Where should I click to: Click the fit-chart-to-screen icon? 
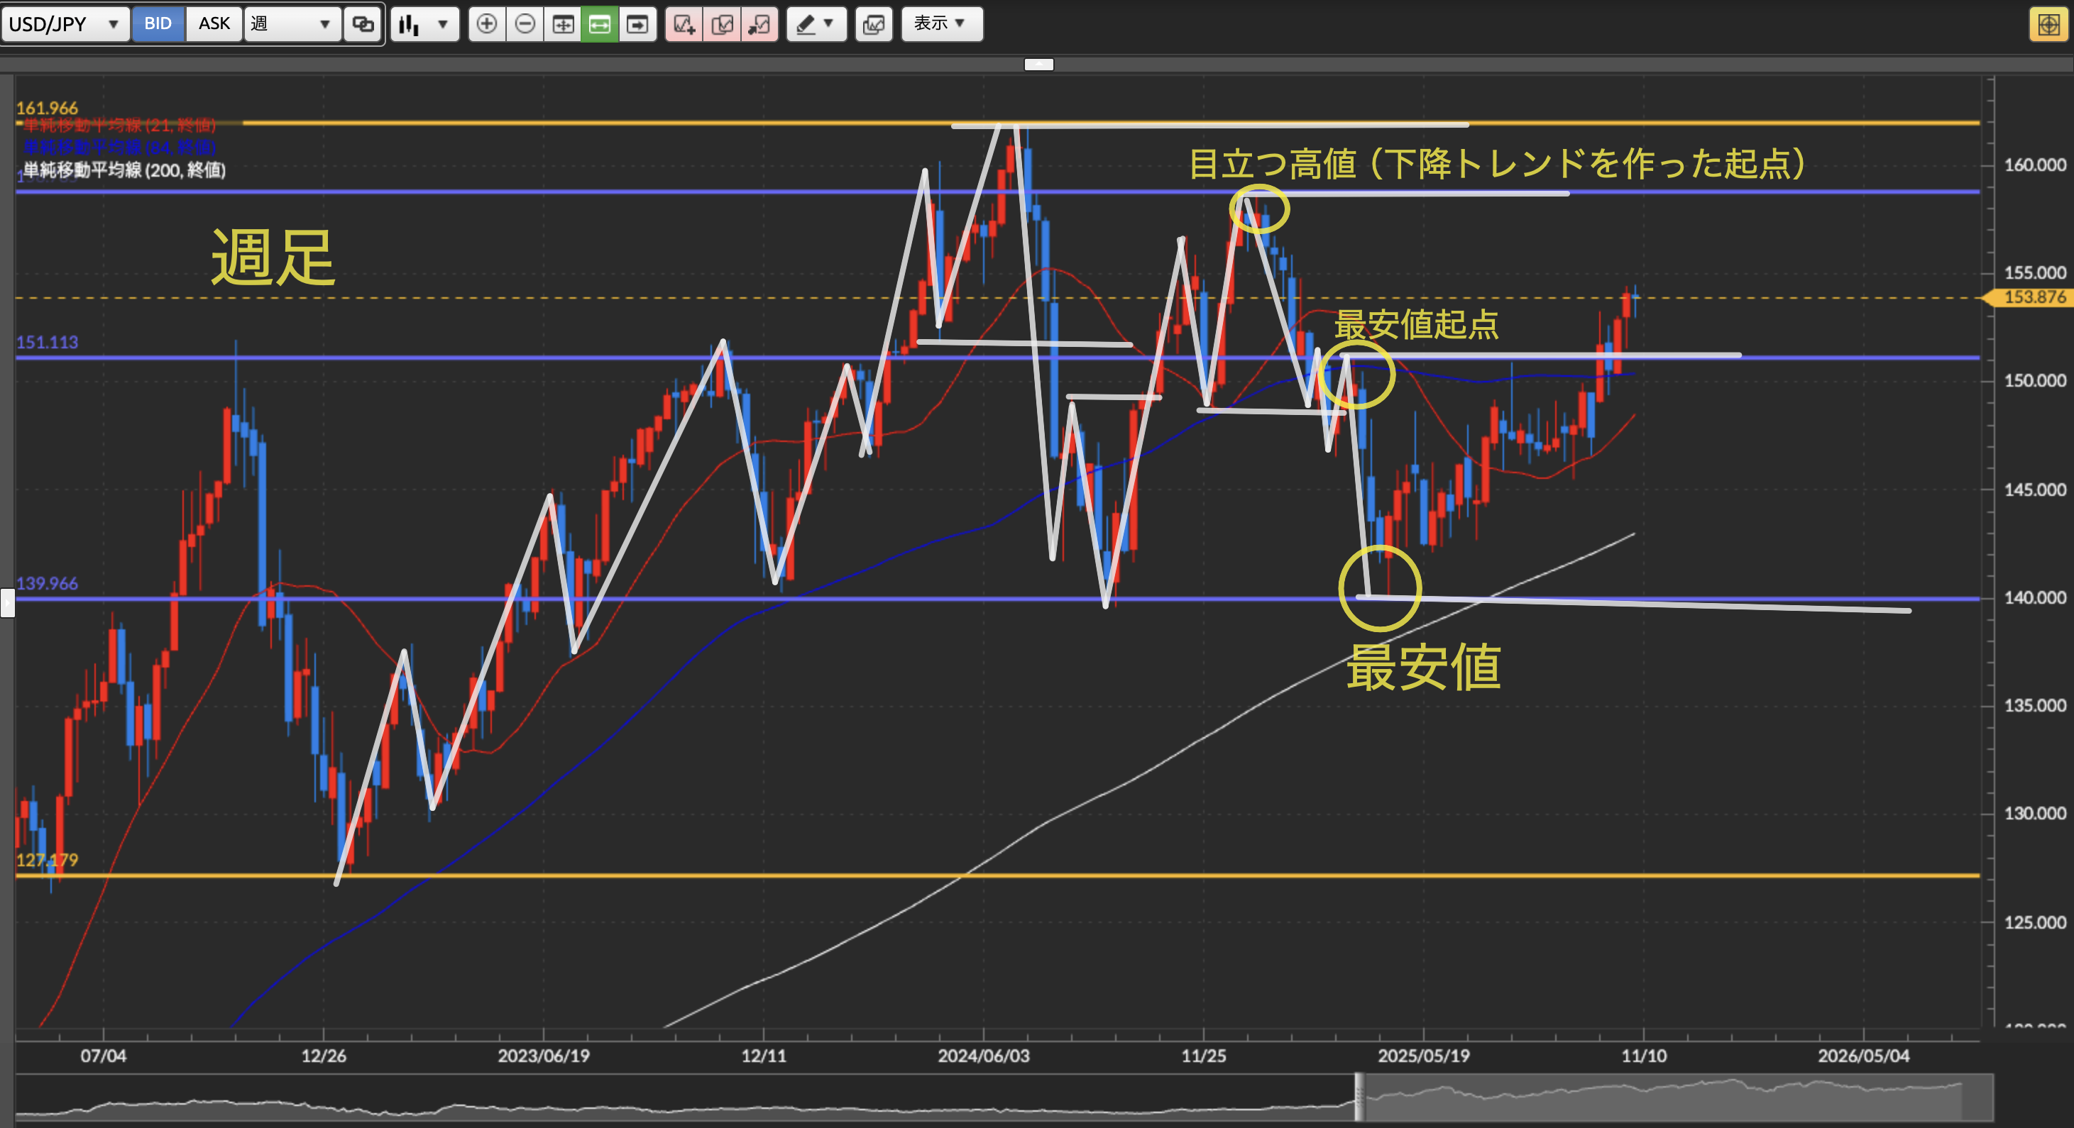pyautogui.click(x=563, y=24)
